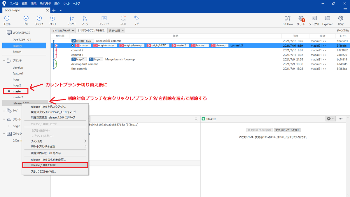Screen dimensions: 350x197
Task: Open the ヘルプ menu
Action: click(x=76, y=4)
